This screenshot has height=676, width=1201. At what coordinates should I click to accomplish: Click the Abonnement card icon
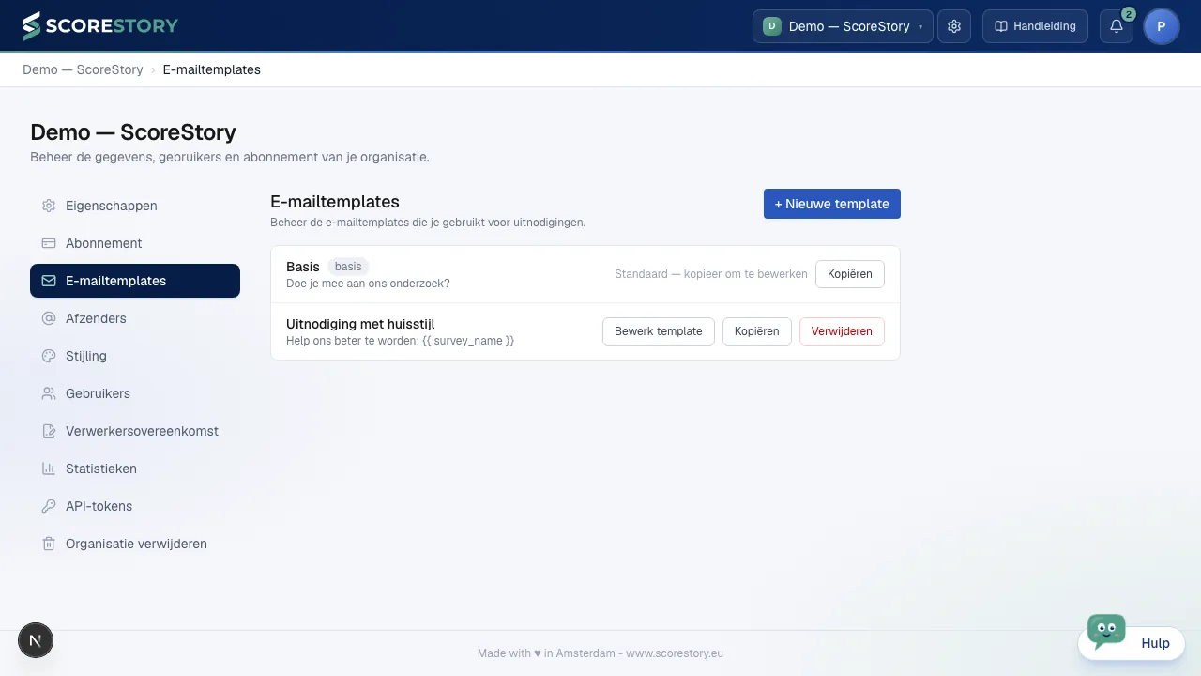[x=49, y=243]
